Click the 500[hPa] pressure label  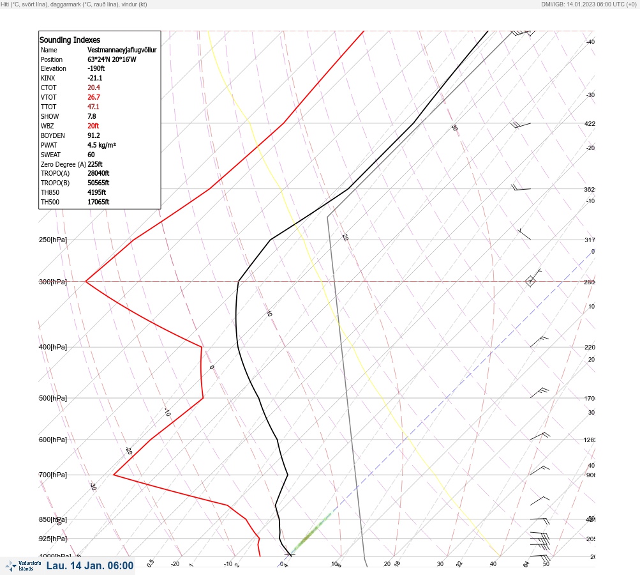[x=53, y=398]
